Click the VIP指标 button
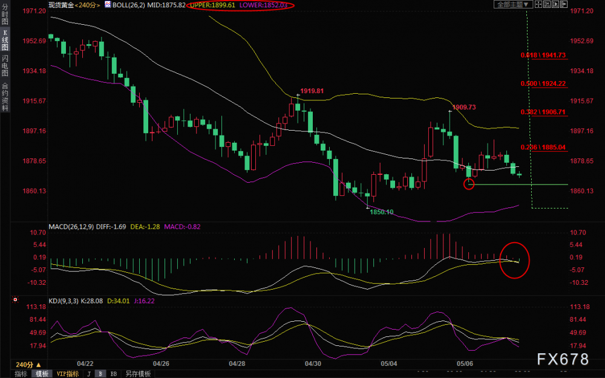The height and width of the screenshot is (378, 605). point(68,374)
